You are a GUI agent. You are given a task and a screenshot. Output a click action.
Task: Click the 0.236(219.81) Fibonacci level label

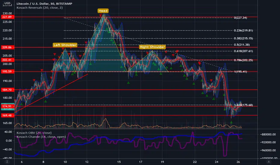point(243,30)
